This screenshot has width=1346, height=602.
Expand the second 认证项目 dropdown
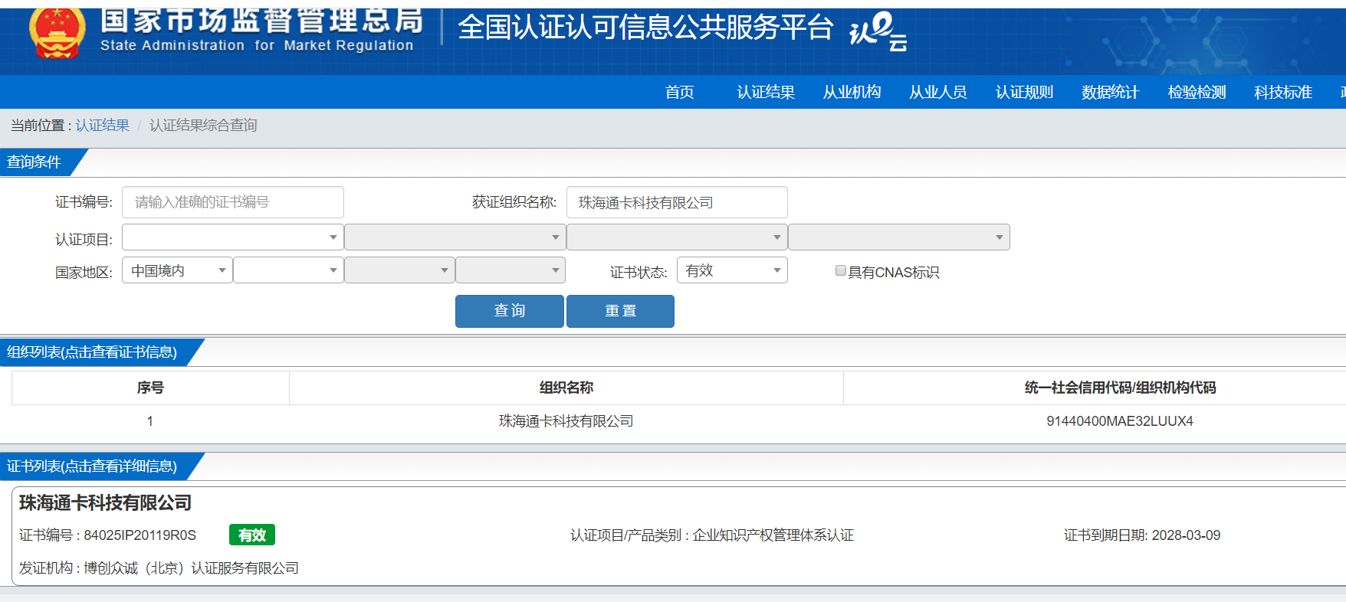[455, 237]
